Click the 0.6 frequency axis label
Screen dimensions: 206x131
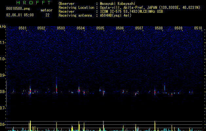pos(3,124)
